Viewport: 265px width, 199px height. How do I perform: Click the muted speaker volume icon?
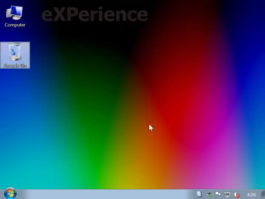(x=236, y=194)
